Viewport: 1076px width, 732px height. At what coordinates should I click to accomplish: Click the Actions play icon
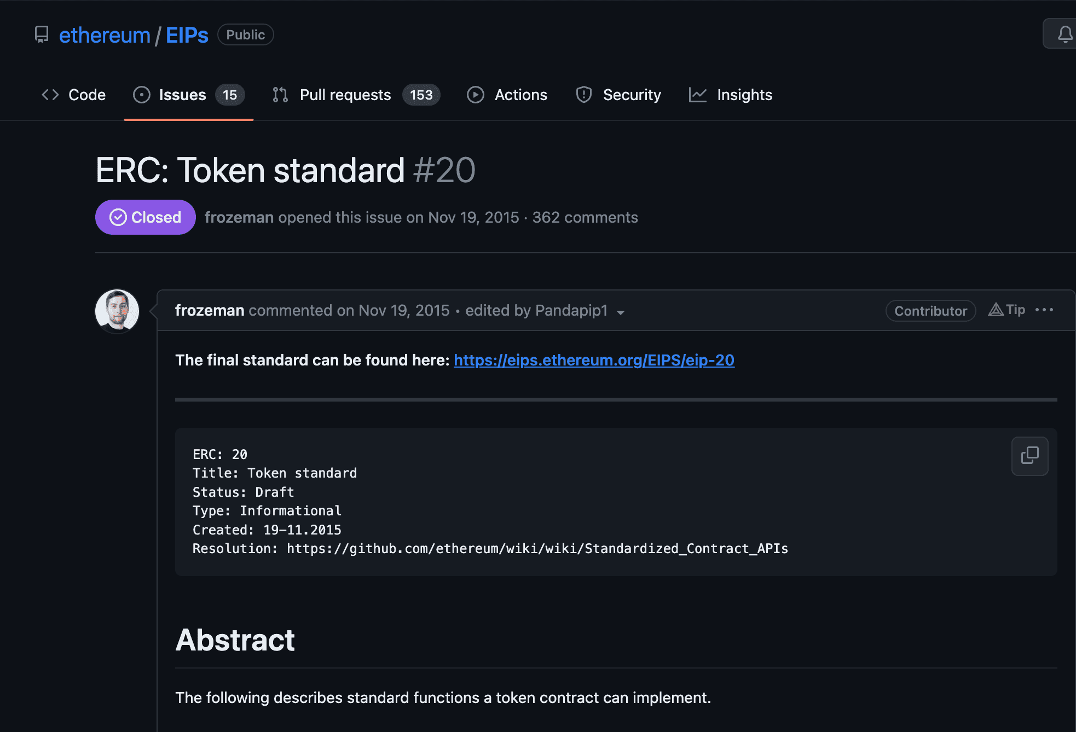point(476,95)
